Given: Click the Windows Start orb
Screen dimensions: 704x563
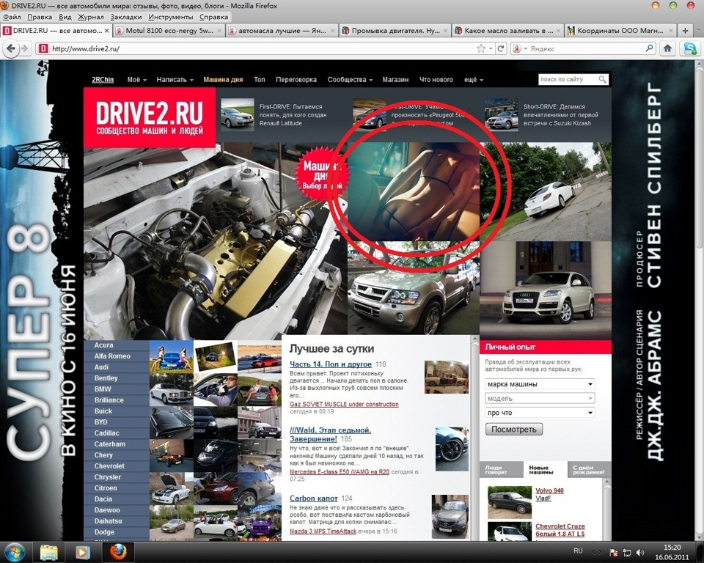Looking at the screenshot, I should pyautogui.click(x=15, y=552).
